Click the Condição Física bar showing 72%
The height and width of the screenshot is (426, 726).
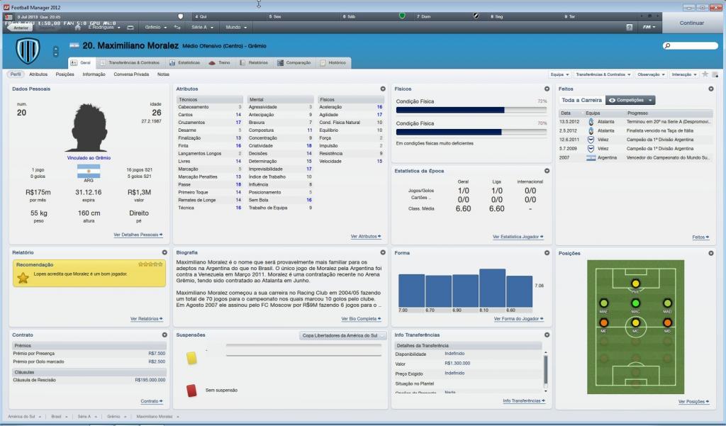471,110
